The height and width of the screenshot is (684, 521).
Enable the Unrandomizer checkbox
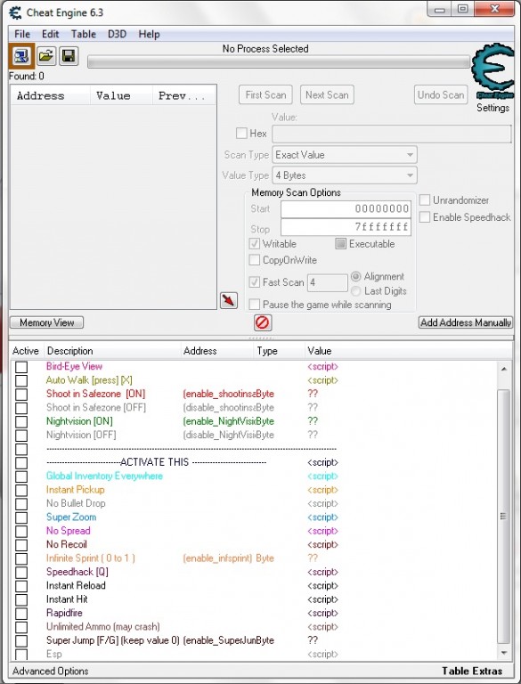pos(425,200)
